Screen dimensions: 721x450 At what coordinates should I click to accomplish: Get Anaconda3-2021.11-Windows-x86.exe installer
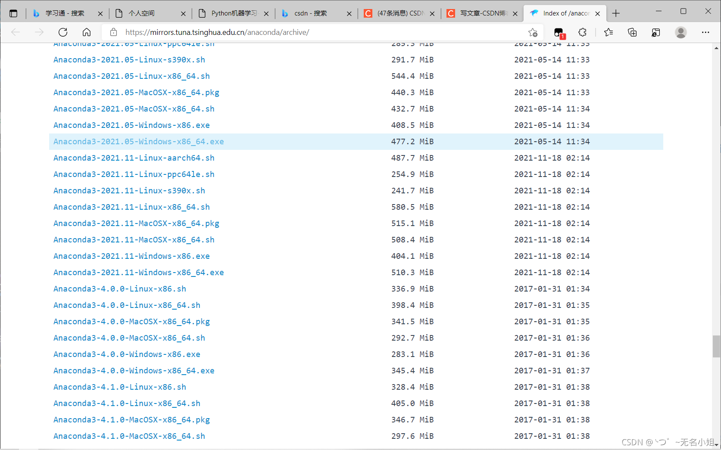(x=131, y=256)
